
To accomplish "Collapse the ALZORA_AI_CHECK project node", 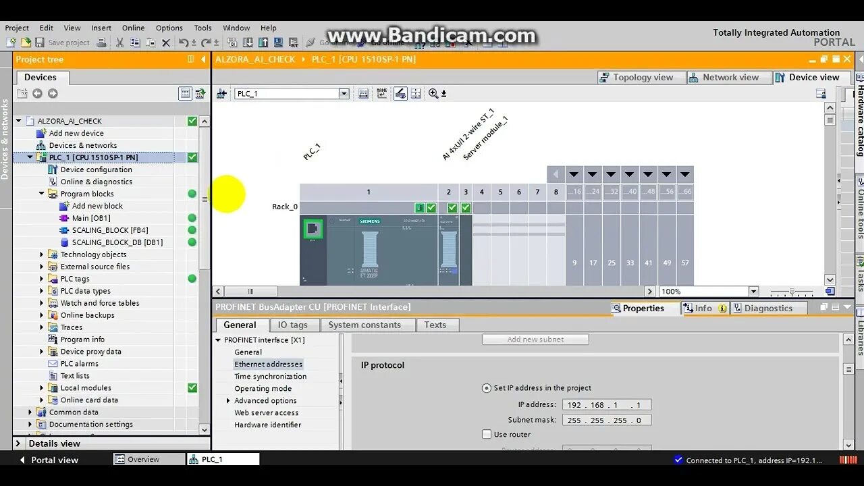I will tap(19, 121).
